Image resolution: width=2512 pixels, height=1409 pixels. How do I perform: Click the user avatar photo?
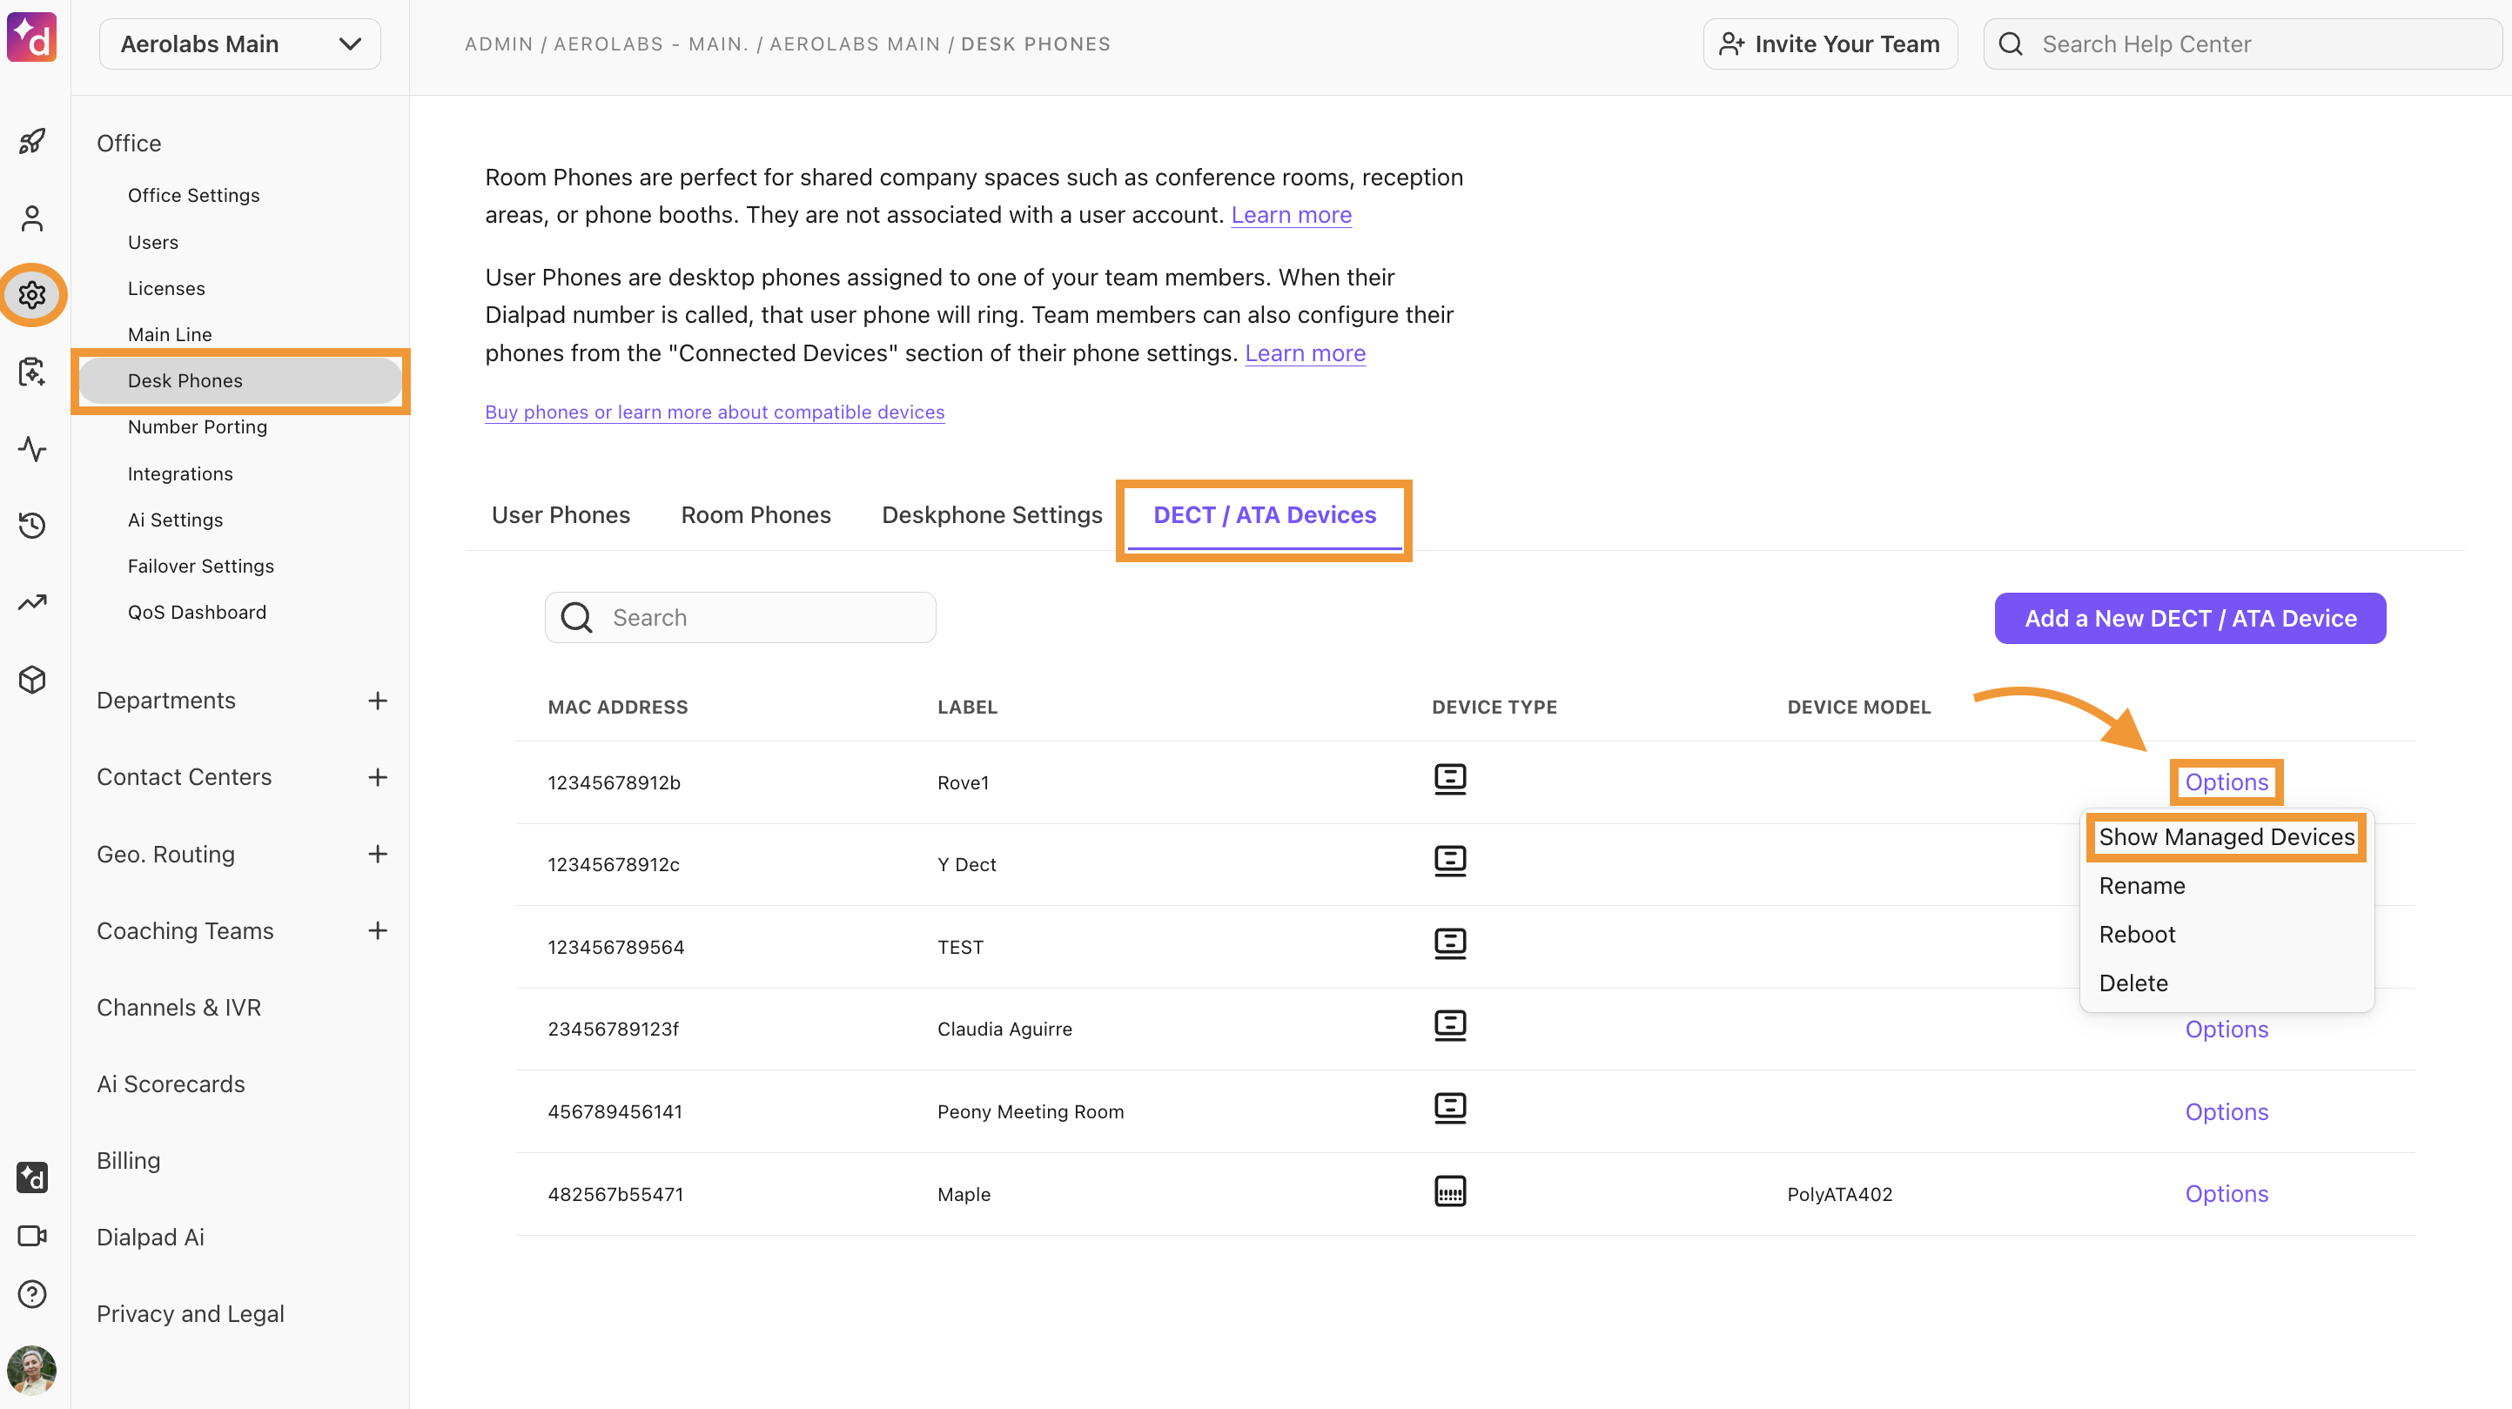[32, 1371]
